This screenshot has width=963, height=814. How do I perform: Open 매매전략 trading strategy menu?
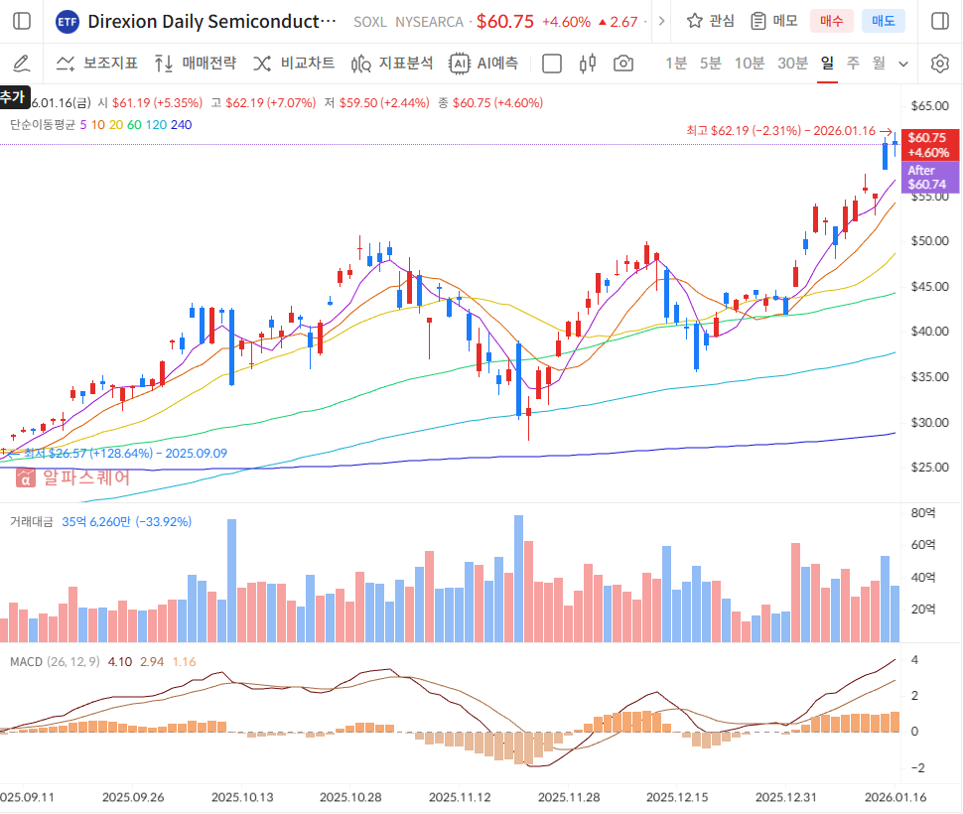coord(196,64)
